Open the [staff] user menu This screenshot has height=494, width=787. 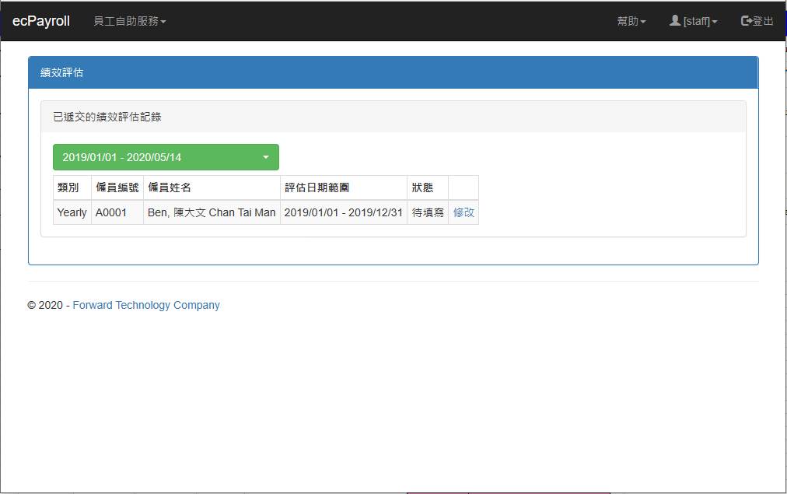click(x=694, y=21)
